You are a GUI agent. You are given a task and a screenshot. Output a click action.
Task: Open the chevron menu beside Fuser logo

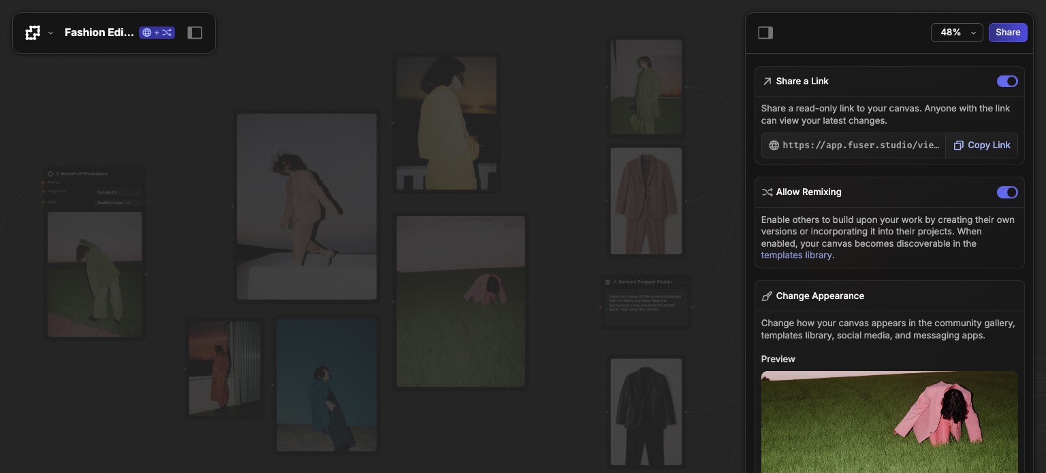[50, 33]
